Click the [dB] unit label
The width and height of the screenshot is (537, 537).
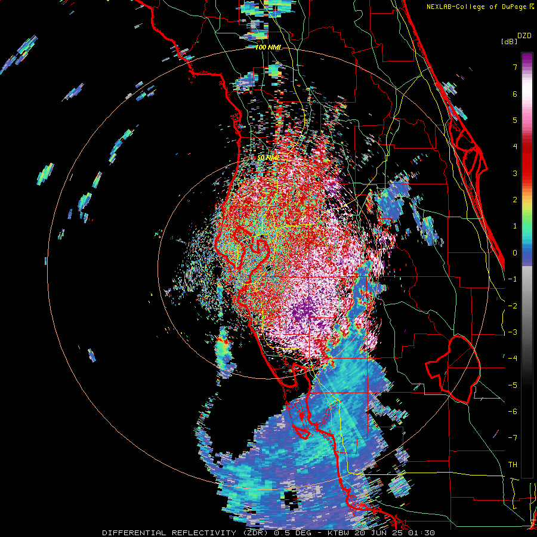[509, 42]
